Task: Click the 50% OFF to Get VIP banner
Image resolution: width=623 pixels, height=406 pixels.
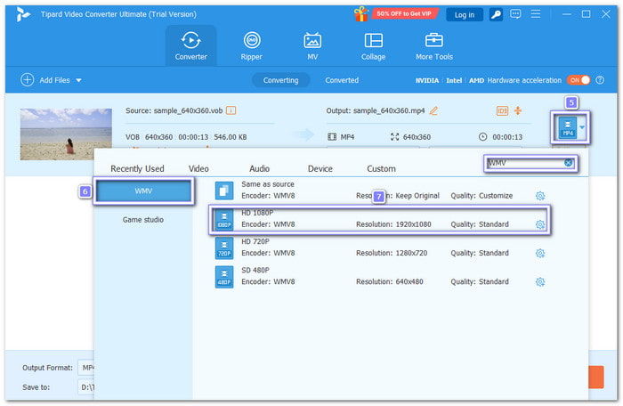Action: [403, 14]
